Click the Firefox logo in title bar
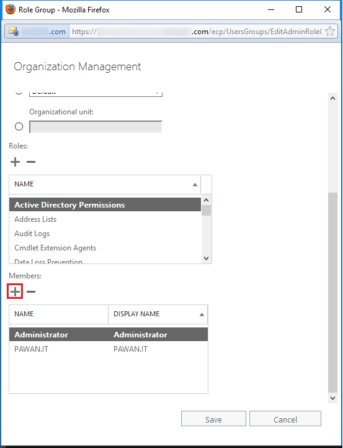Screen dimensions: 343x448 (x=11, y=9)
